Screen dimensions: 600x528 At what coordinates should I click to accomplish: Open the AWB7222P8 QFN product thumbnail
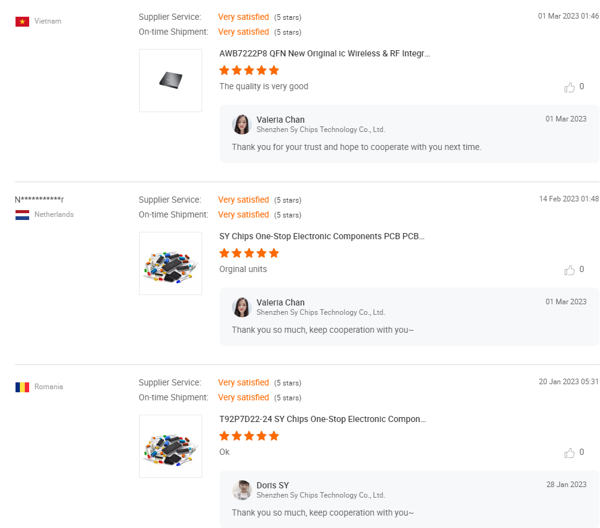171,81
